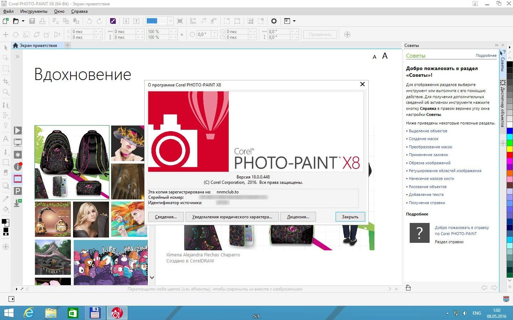Click the smaller A text size control
Image resolution: width=513 pixels, height=320 pixels.
374,57
